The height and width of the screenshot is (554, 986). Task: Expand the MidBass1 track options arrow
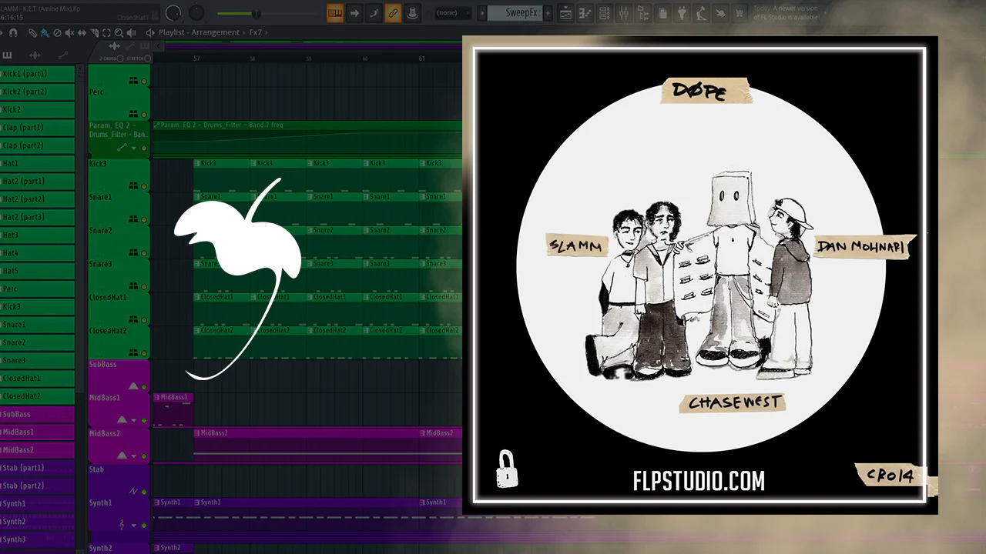[x=134, y=420]
